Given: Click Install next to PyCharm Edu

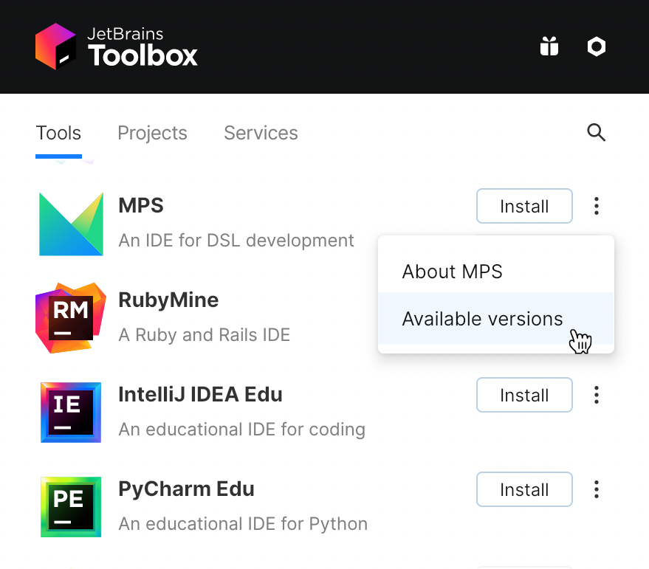Looking at the screenshot, I should [524, 489].
